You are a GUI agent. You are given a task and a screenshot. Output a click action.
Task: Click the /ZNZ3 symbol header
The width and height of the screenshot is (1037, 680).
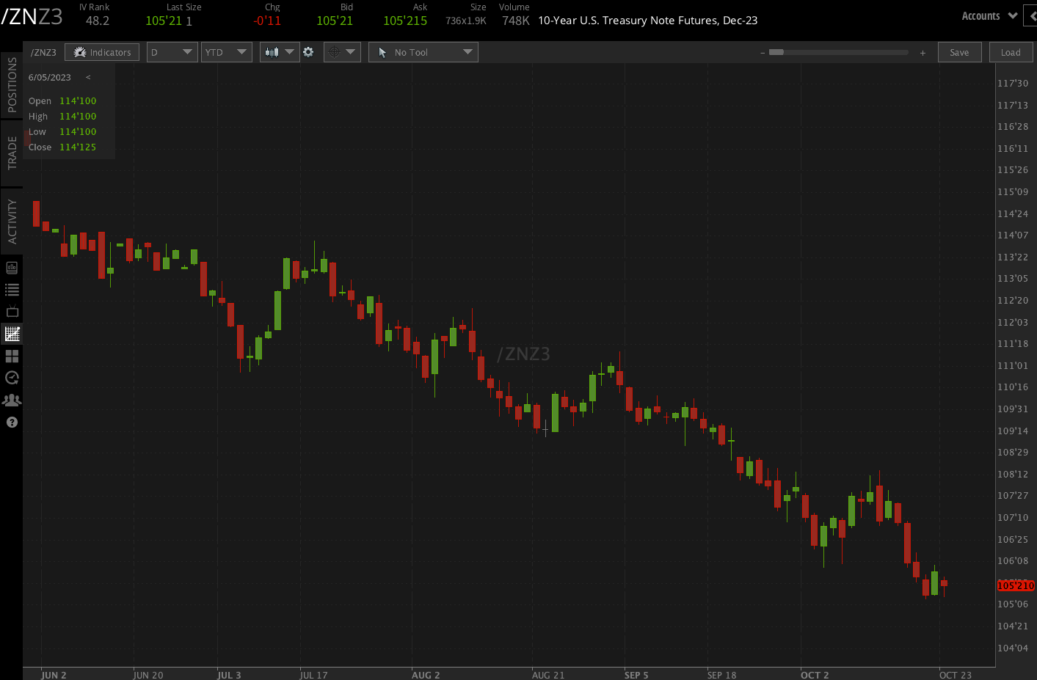[32, 16]
